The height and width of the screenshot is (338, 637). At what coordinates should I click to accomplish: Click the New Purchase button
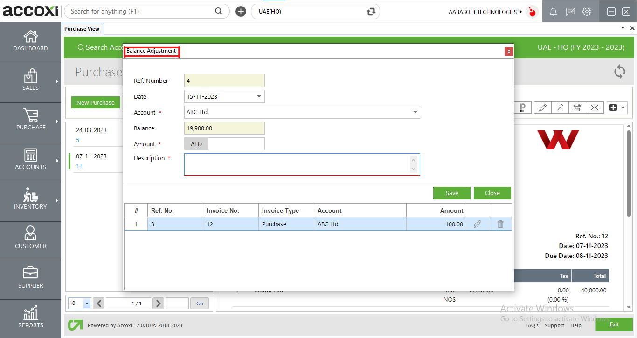point(96,102)
